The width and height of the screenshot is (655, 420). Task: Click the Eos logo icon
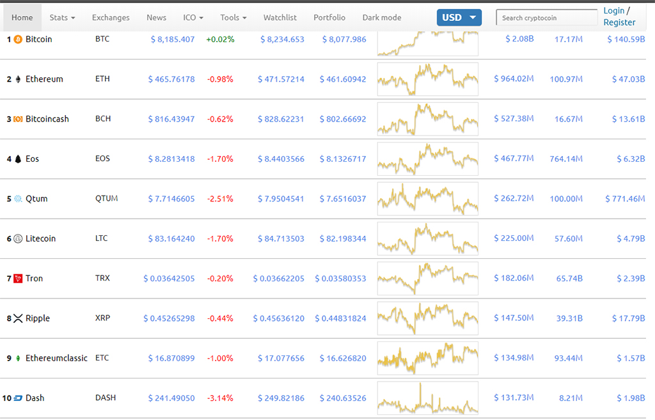tap(18, 159)
